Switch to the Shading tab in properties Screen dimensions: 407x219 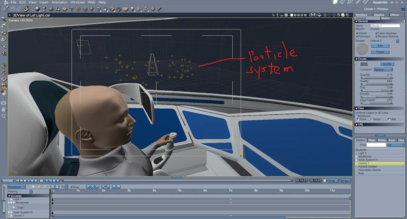tap(379, 15)
